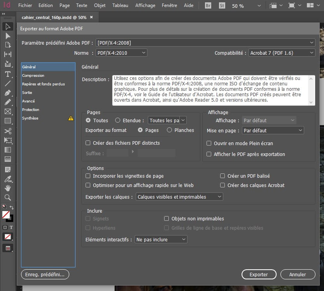Image resolution: width=324 pixels, height=291 pixels.
Task: Enable Afficher le PDF après exportation
Action: pyautogui.click(x=209, y=154)
